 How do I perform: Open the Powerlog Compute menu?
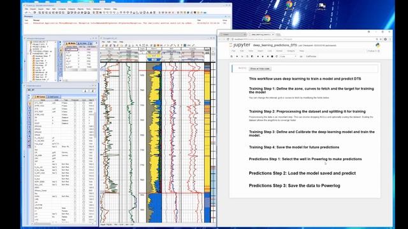pos(62,9)
